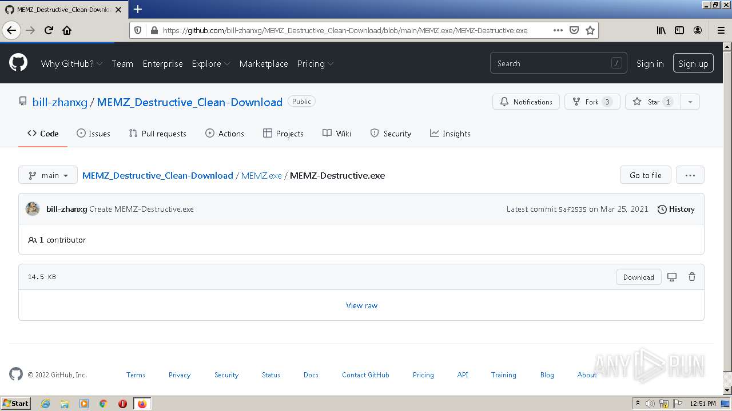Open the Wiki tab

(x=337, y=134)
